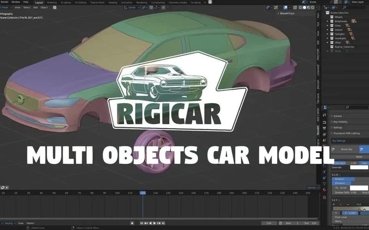Open properties editor type dropdown icon
This screenshot has width=369, height=230.
pyautogui.click(x=326, y=107)
